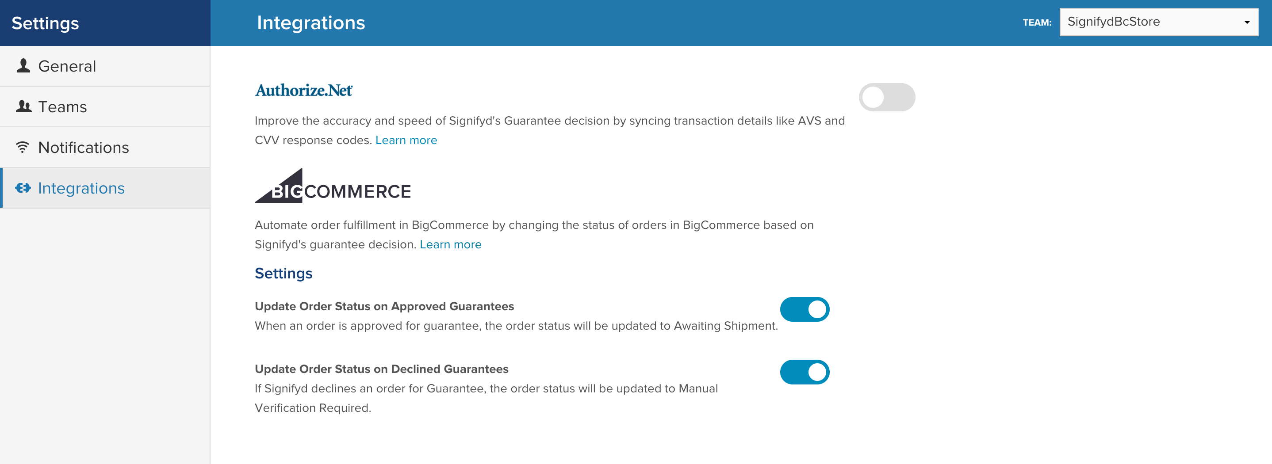Open the Team selector dropdown

[x=1157, y=22]
